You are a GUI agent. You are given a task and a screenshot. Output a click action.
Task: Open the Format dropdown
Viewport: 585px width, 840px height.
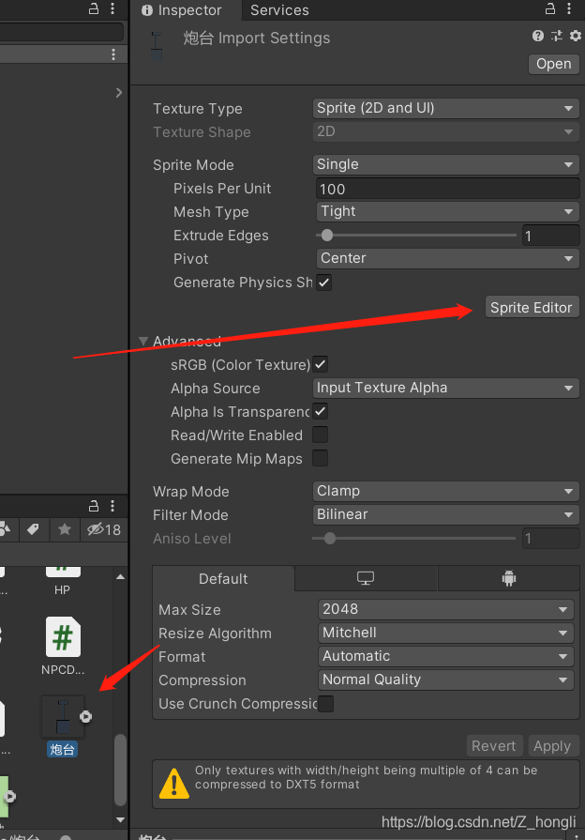(446, 656)
